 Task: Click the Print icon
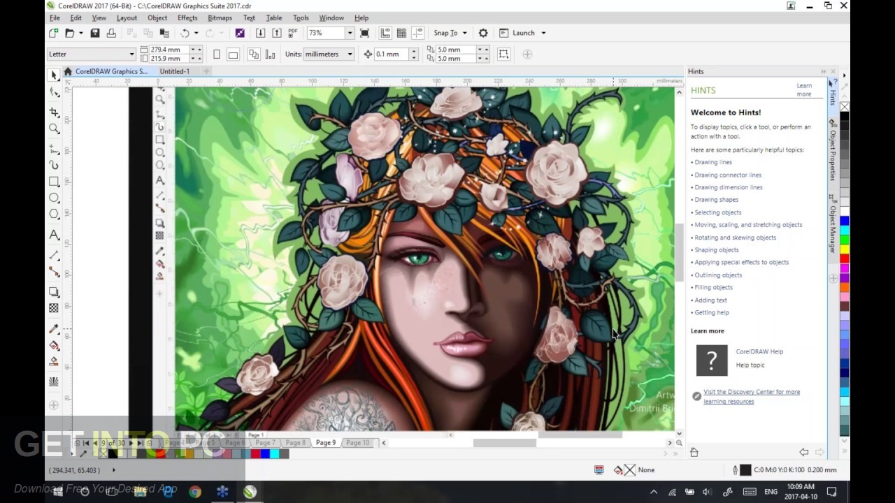[110, 33]
